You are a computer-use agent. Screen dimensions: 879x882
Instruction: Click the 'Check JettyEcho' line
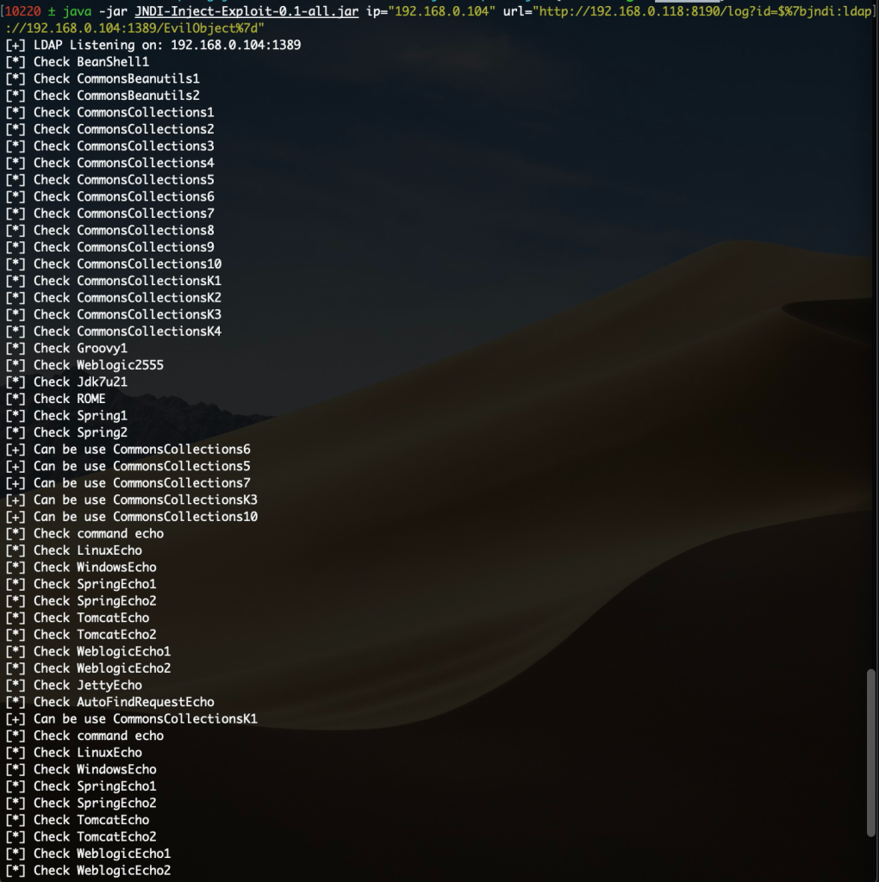pyautogui.click(x=74, y=686)
